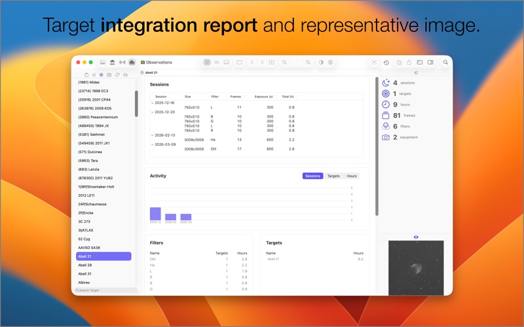
Task: Click the share icon
Action: [x=409, y=62]
